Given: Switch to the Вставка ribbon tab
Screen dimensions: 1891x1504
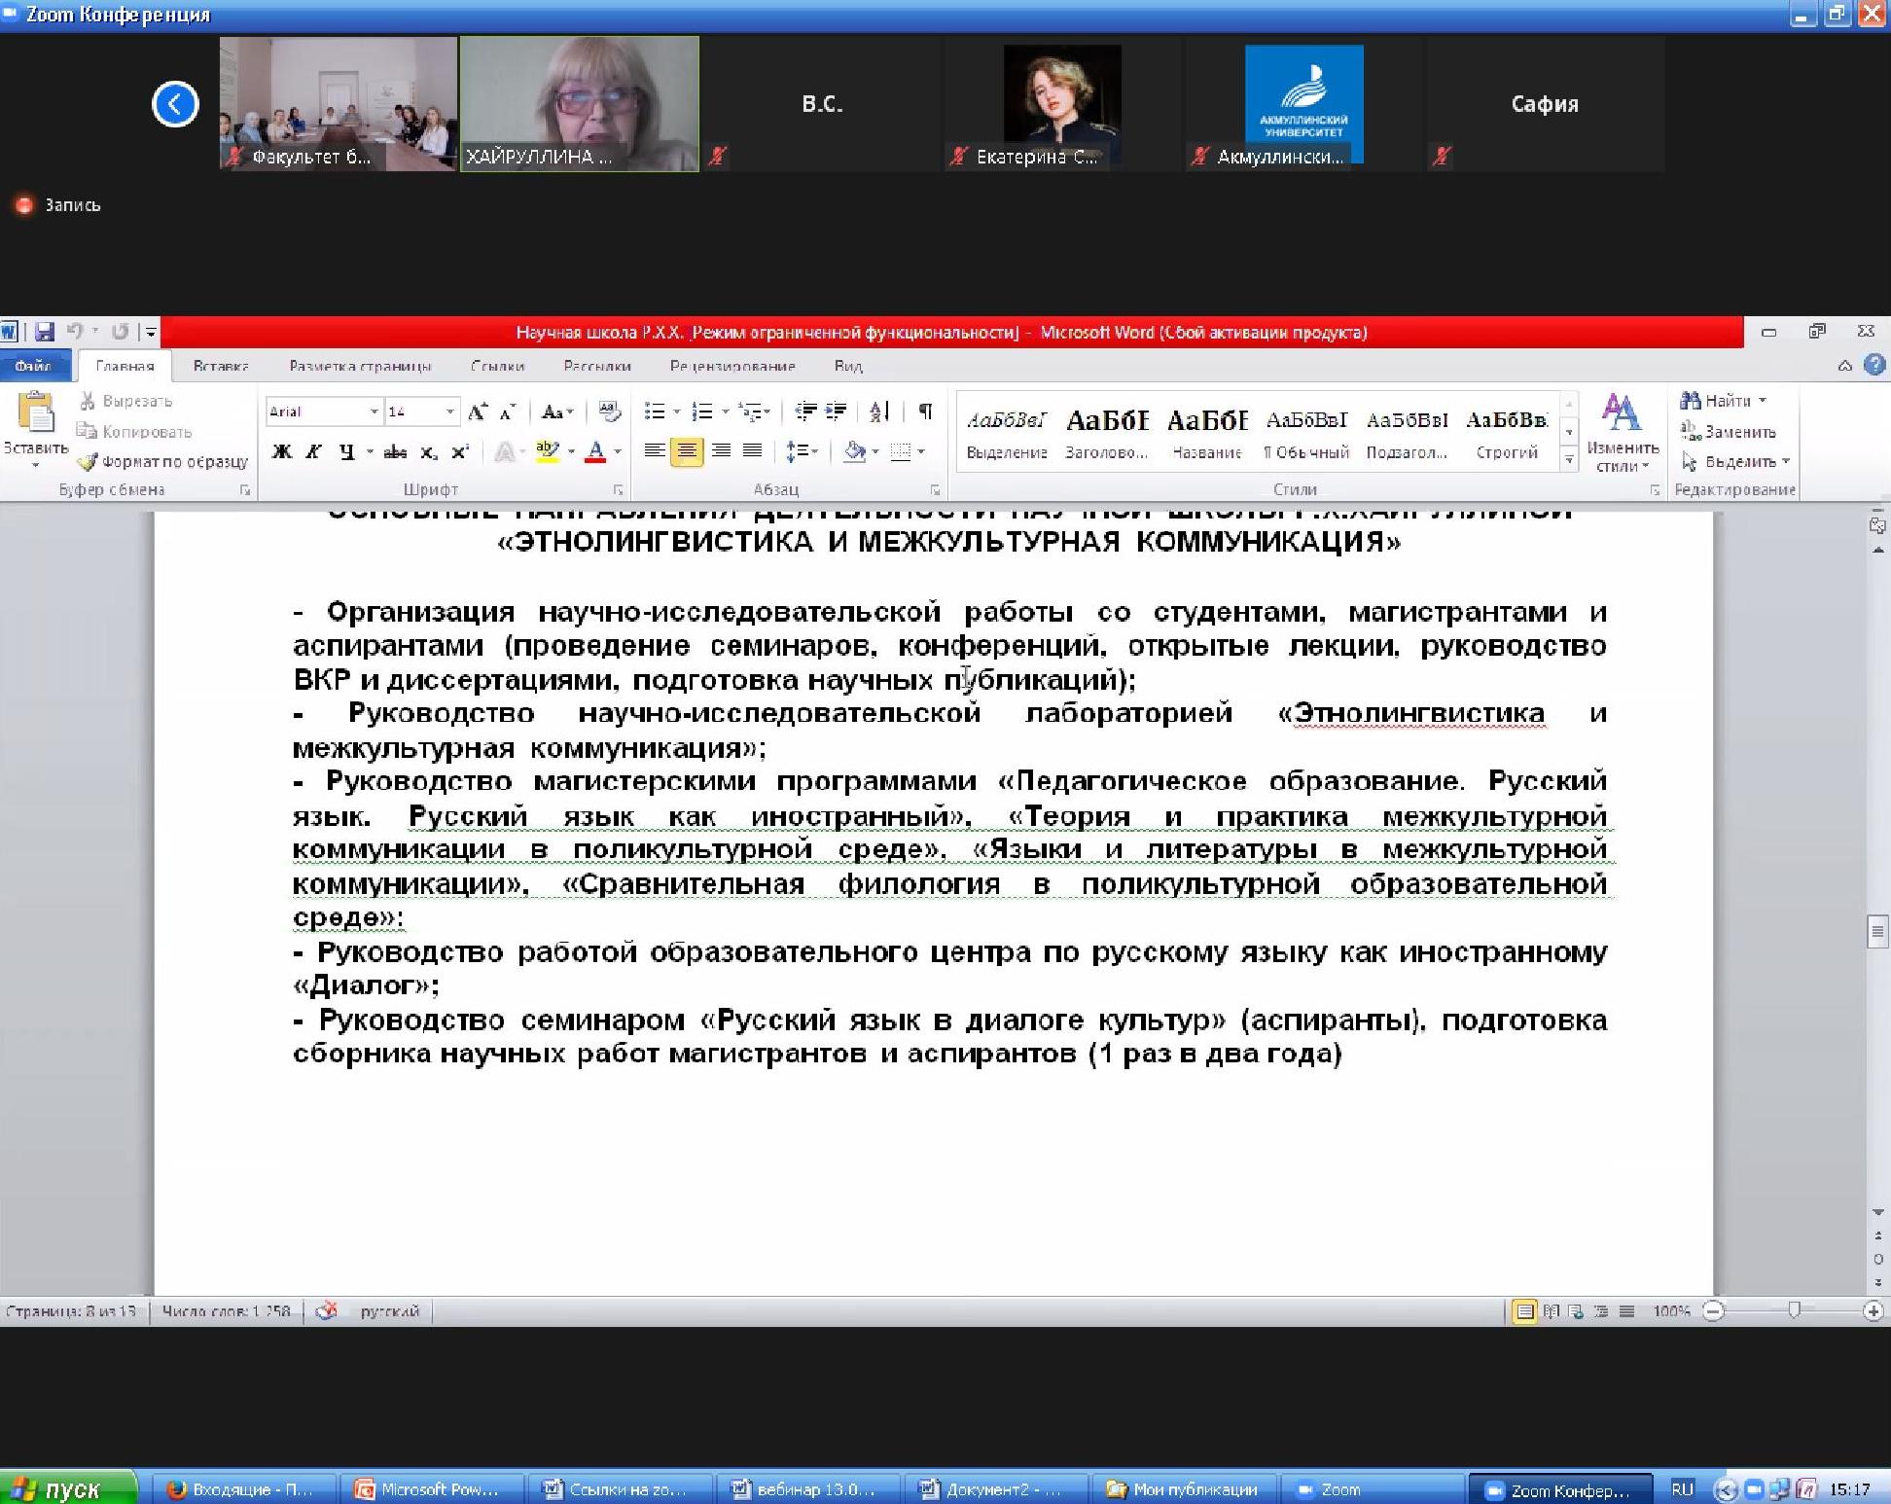Looking at the screenshot, I should click(221, 366).
